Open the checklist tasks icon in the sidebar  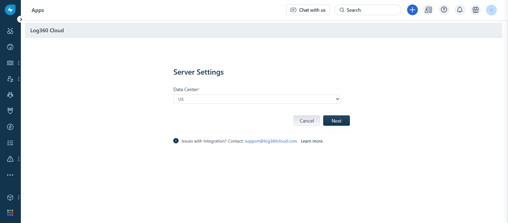(x=10, y=143)
